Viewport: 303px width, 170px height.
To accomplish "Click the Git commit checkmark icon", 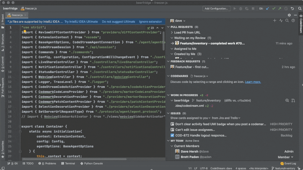I will click(274, 8).
